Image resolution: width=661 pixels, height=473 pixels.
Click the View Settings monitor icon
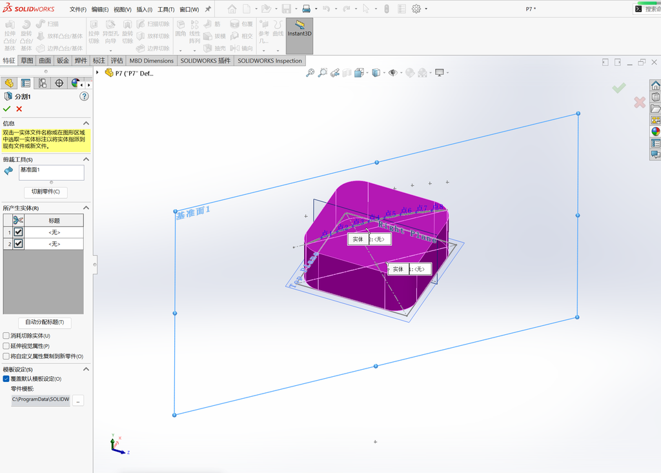(x=440, y=73)
